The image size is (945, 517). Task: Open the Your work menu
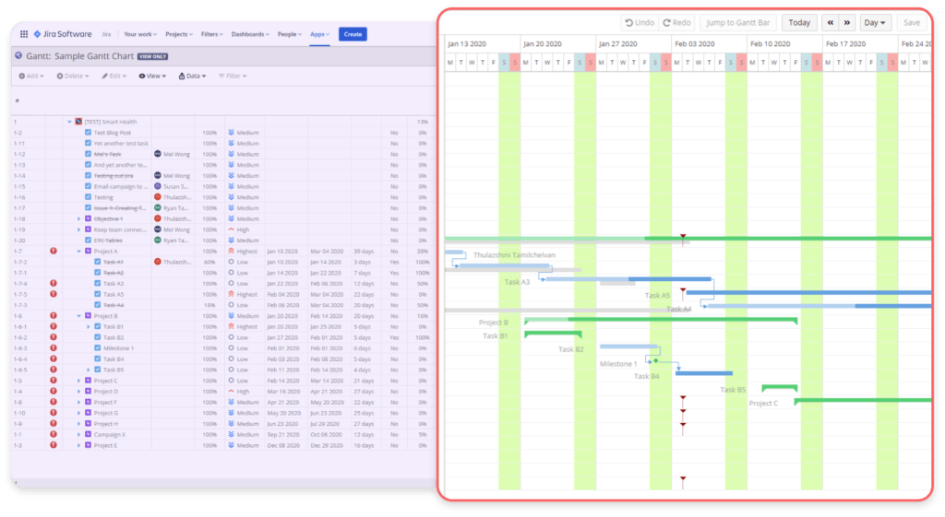pyautogui.click(x=140, y=34)
